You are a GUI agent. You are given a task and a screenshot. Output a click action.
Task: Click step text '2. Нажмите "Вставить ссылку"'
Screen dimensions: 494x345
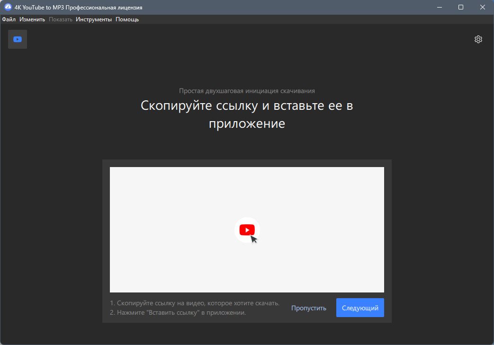(155, 312)
